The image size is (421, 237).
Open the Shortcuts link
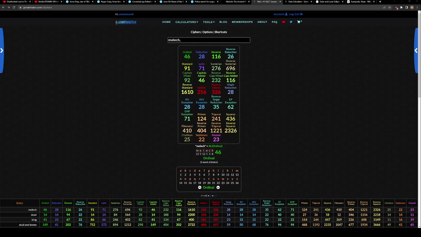[221, 32]
